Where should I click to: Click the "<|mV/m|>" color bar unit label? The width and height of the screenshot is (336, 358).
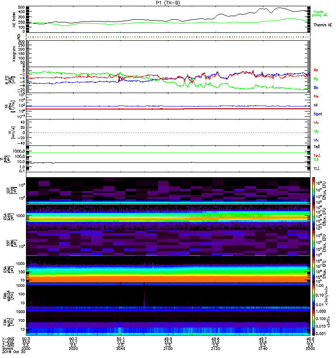point(327,296)
